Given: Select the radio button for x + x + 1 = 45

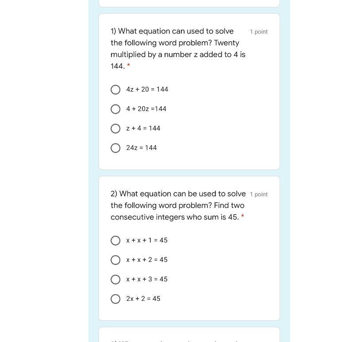Looking at the screenshot, I should (115, 241).
